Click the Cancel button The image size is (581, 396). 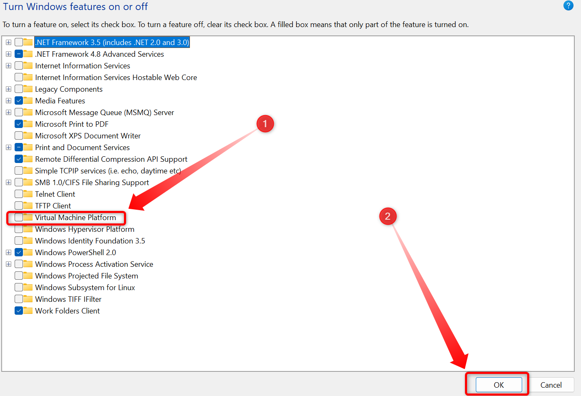click(x=551, y=385)
